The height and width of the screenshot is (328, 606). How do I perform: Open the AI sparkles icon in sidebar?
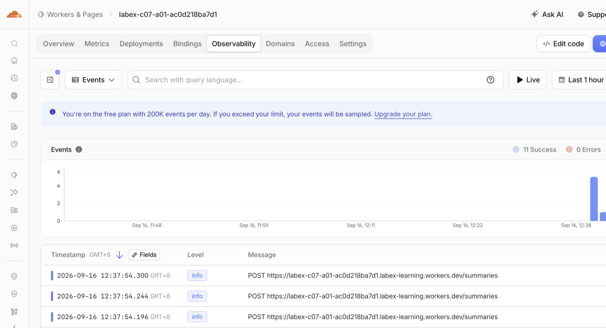click(x=14, y=192)
